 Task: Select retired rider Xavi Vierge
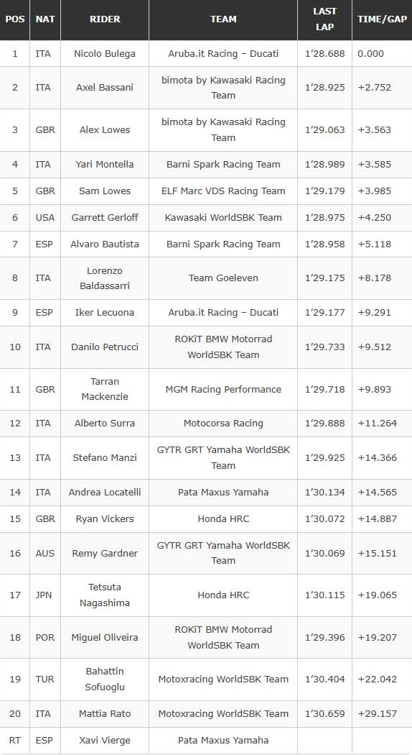click(x=105, y=740)
